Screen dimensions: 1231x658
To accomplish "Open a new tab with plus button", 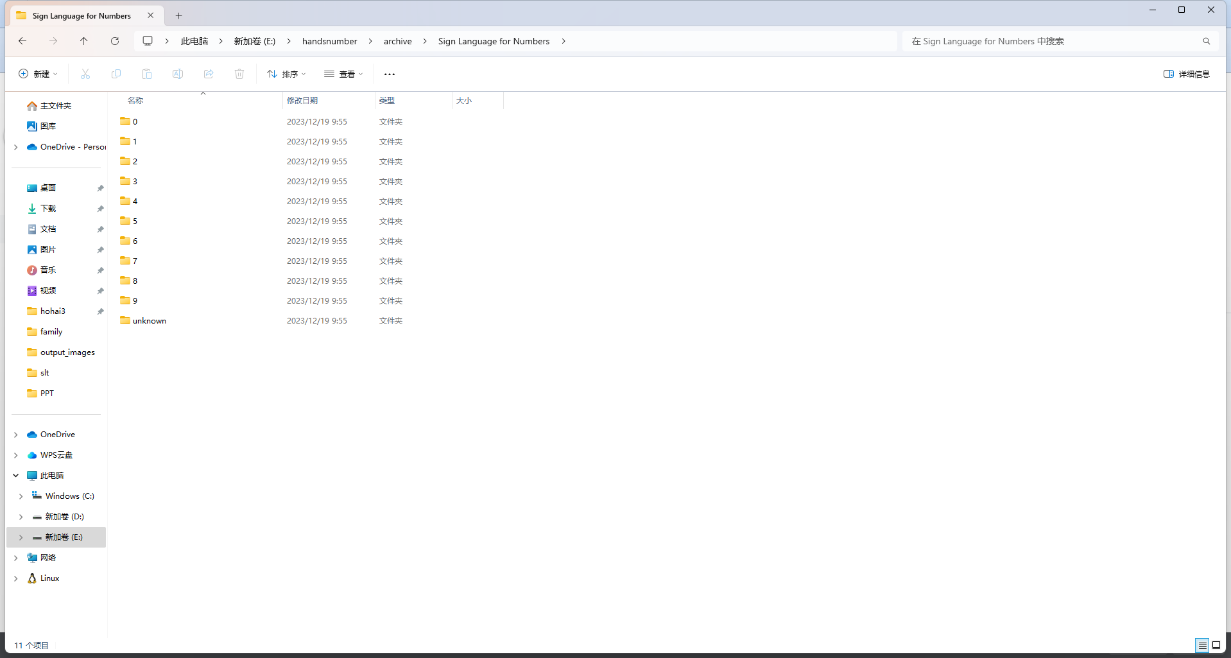I will click(179, 15).
